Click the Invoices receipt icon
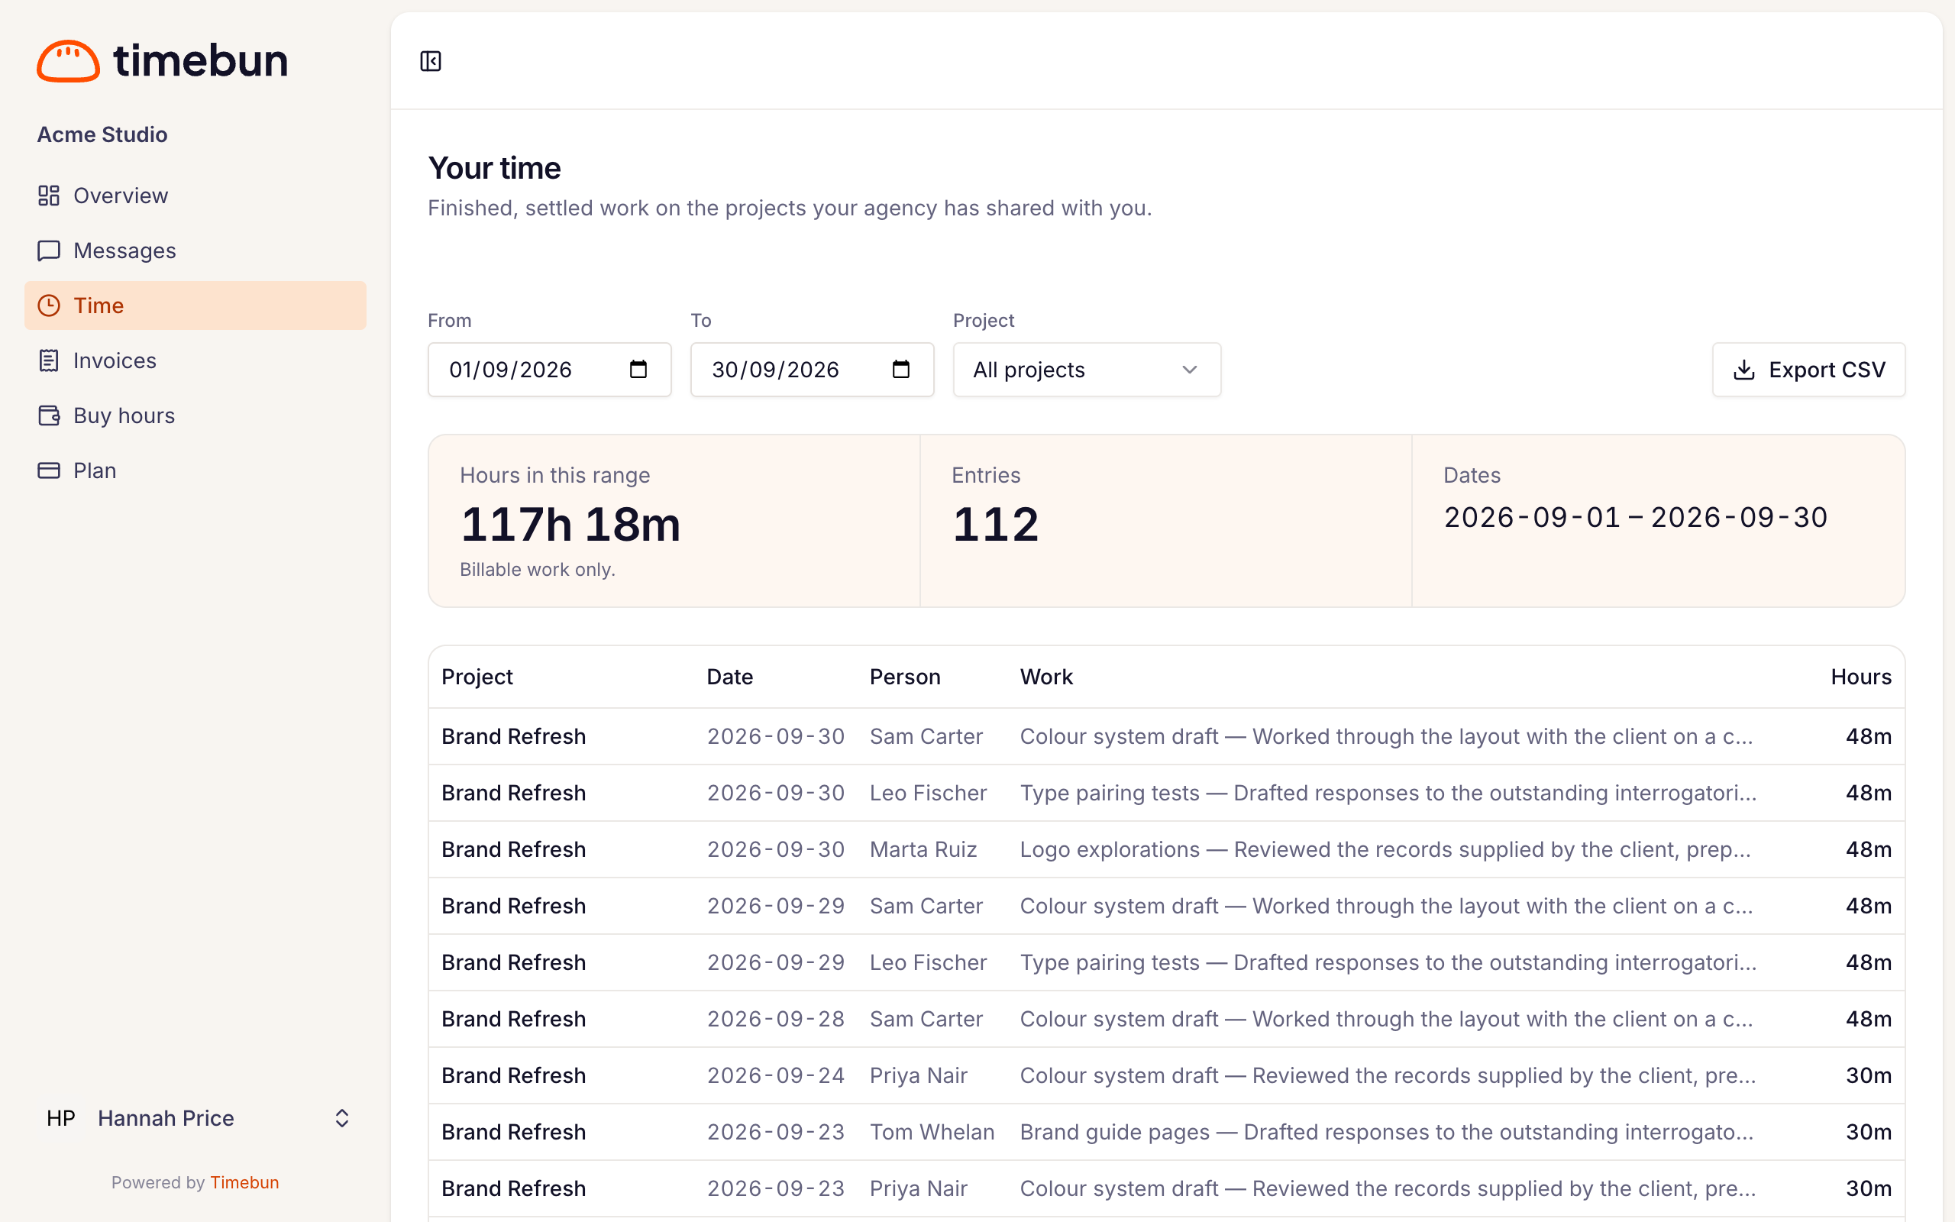This screenshot has height=1222, width=1955. (x=48, y=360)
